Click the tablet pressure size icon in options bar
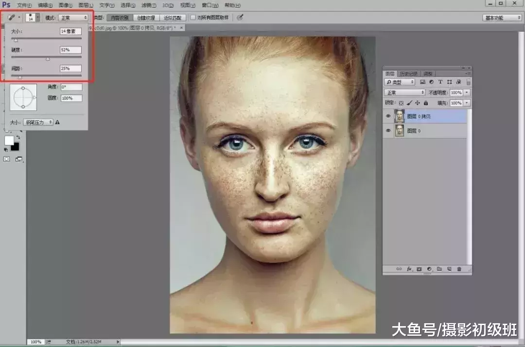The image size is (525, 347). [x=240, y=17]
